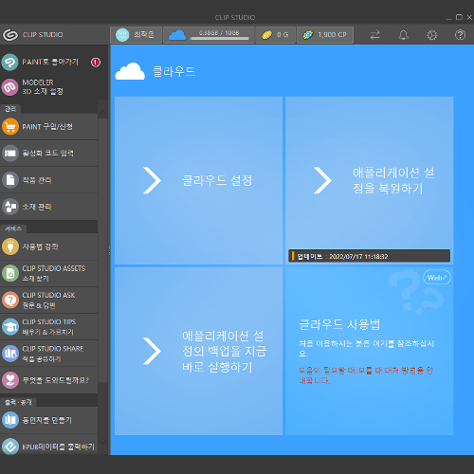
Task: Open 동인지를 만들기 in the sidebar
Action: coord(49,420)
